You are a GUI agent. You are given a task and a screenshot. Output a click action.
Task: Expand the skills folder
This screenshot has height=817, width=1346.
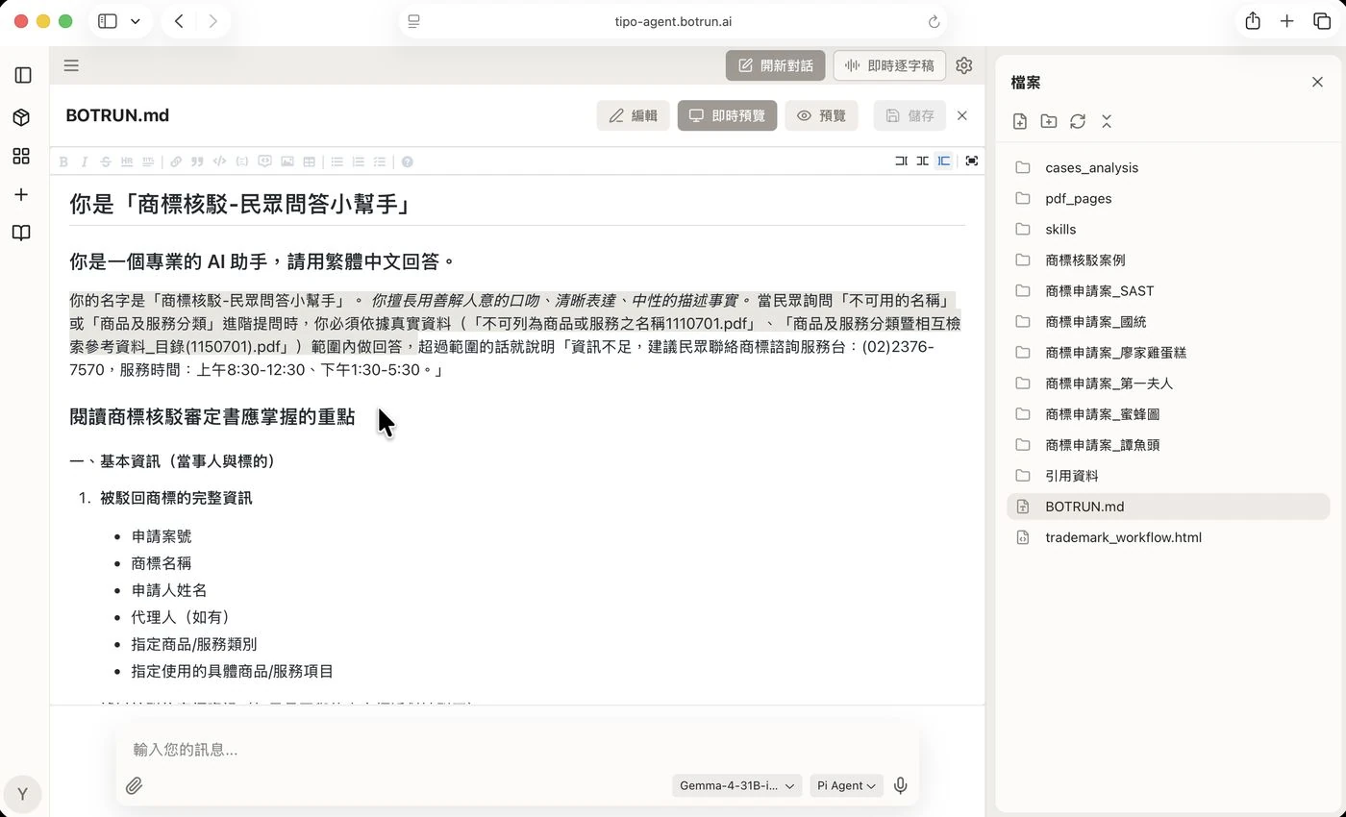point(1168,229)
